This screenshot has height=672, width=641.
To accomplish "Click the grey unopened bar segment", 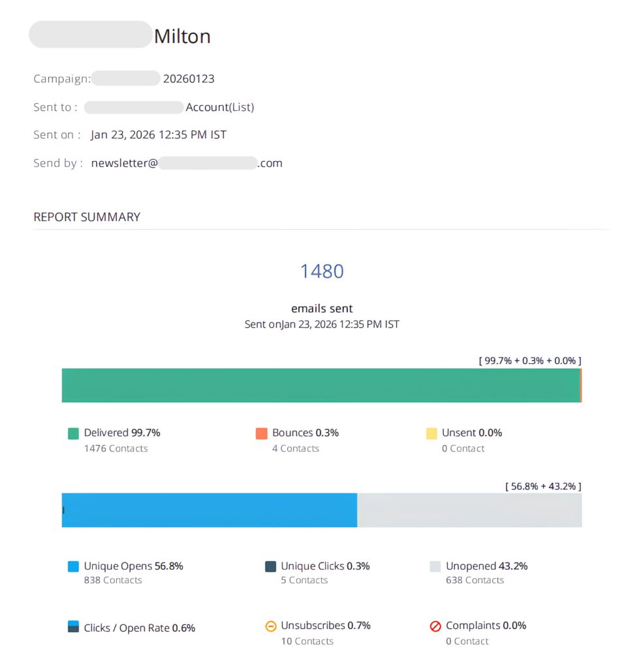I will 469,510.
